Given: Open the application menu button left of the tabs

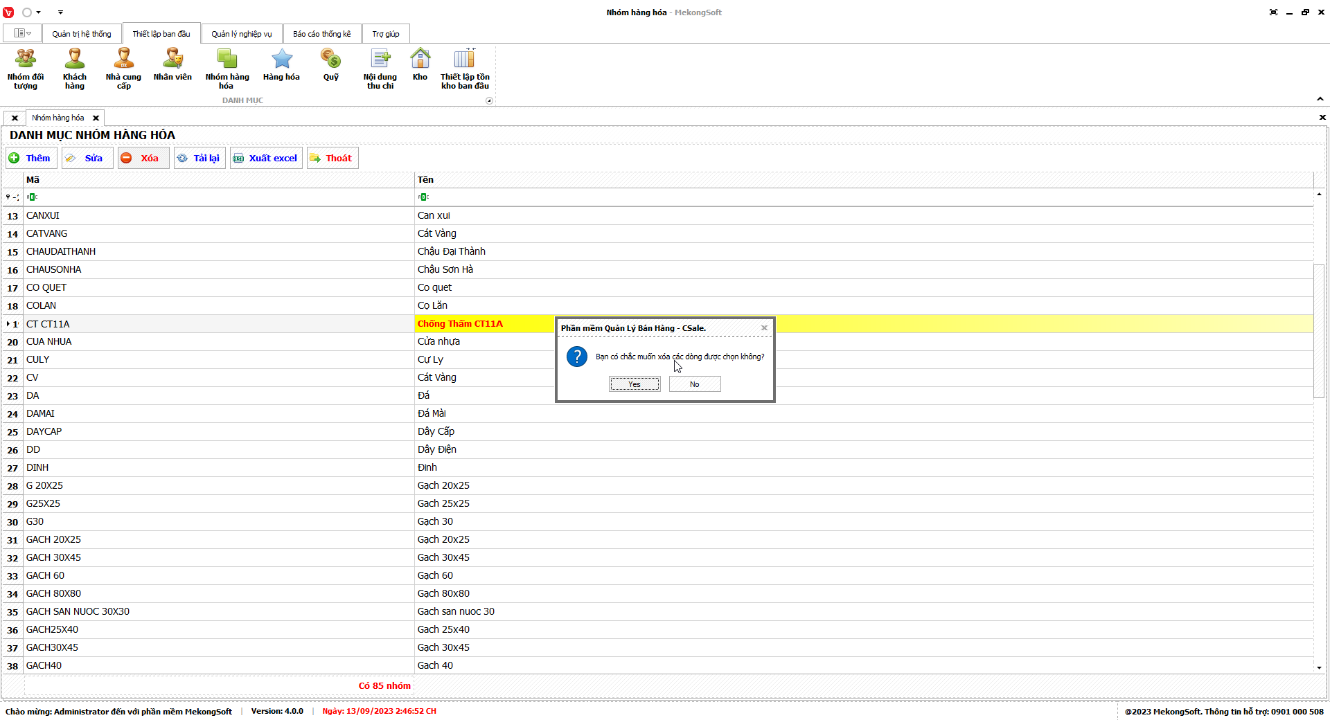Looking at the screenshot, I should (22, 33).
